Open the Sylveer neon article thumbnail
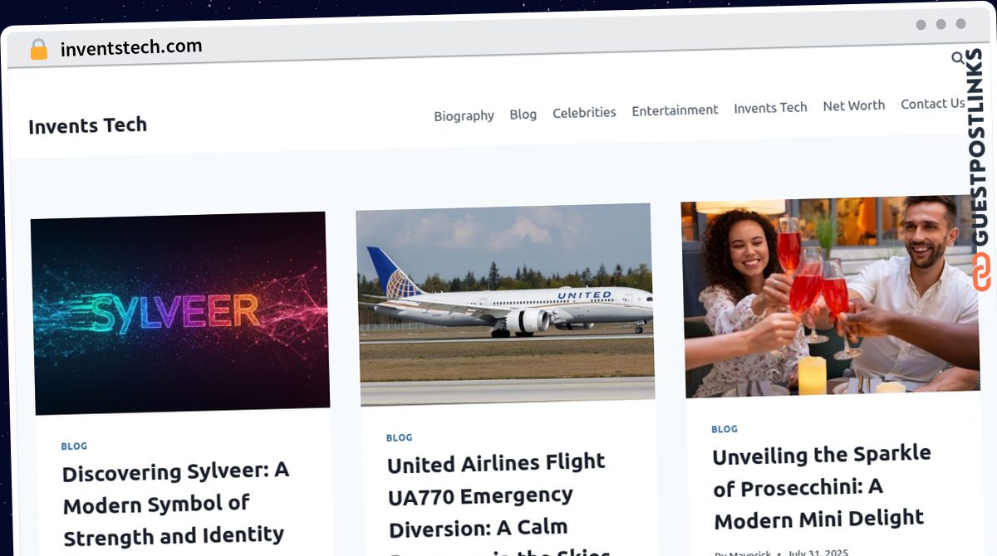Image resolution: width=997 pixels, height=556 pixels. 179,313
